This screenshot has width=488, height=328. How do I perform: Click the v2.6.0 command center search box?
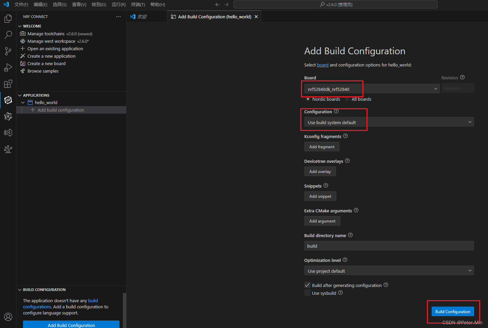click(336, 4)
